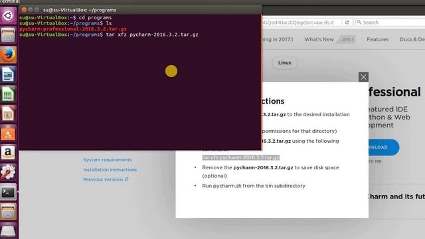Image resolution: width=425 pixels, height=239 pixels.
Task: Open the Previous versions link
Action: tap(106, 179)
